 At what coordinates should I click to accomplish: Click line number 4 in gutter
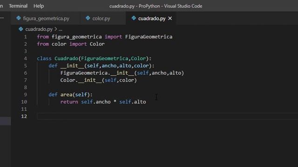pos(26,58)
